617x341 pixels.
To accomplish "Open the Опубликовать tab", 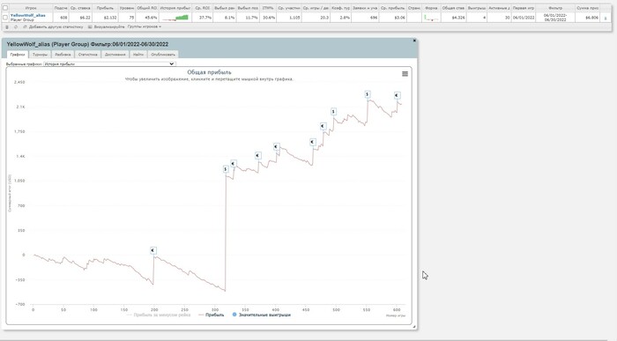I will click(x=163, y=55).
